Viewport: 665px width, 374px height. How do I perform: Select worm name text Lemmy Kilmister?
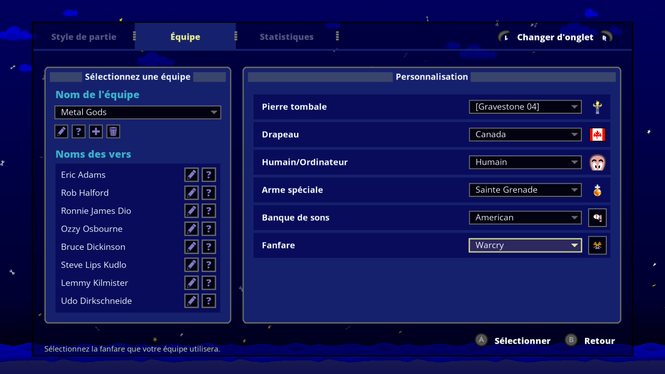tap(95, 283)
